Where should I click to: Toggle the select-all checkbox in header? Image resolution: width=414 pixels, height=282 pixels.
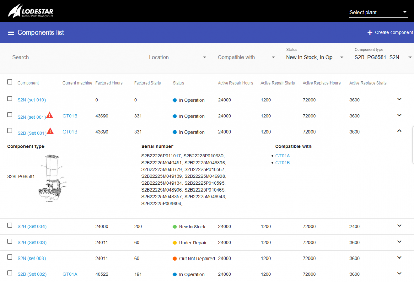coord(10,82)
